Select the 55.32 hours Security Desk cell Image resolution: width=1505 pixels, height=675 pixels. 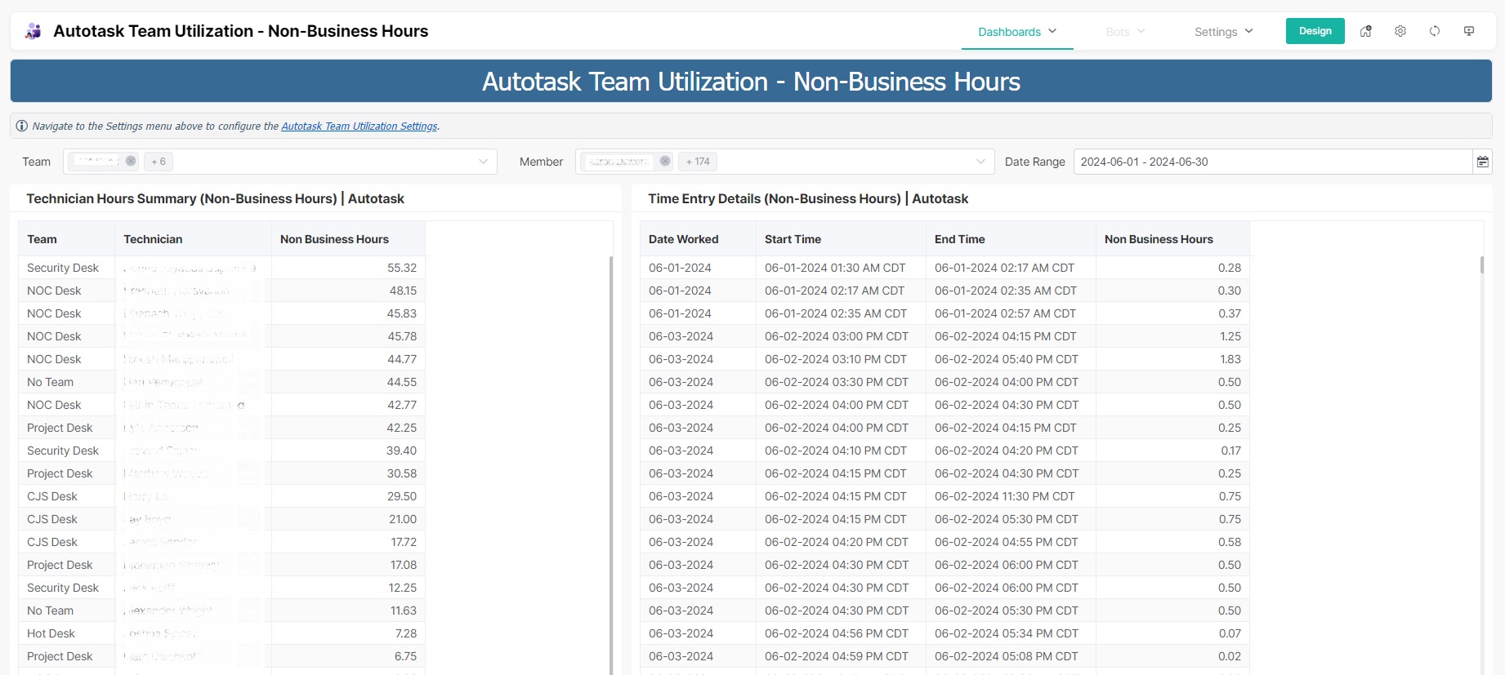coord(348,268)
